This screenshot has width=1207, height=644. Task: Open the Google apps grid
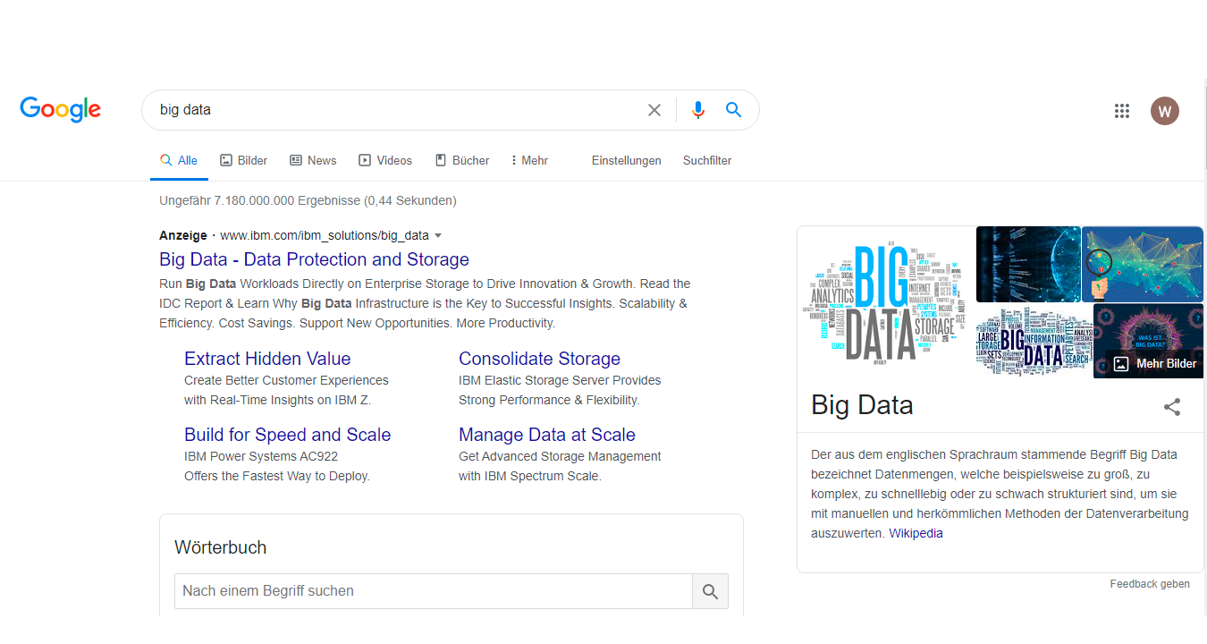1122,111
